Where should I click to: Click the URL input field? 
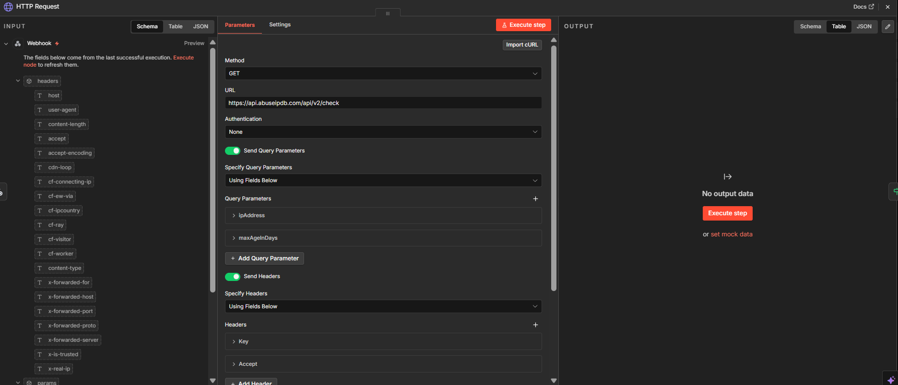point(383,103)
